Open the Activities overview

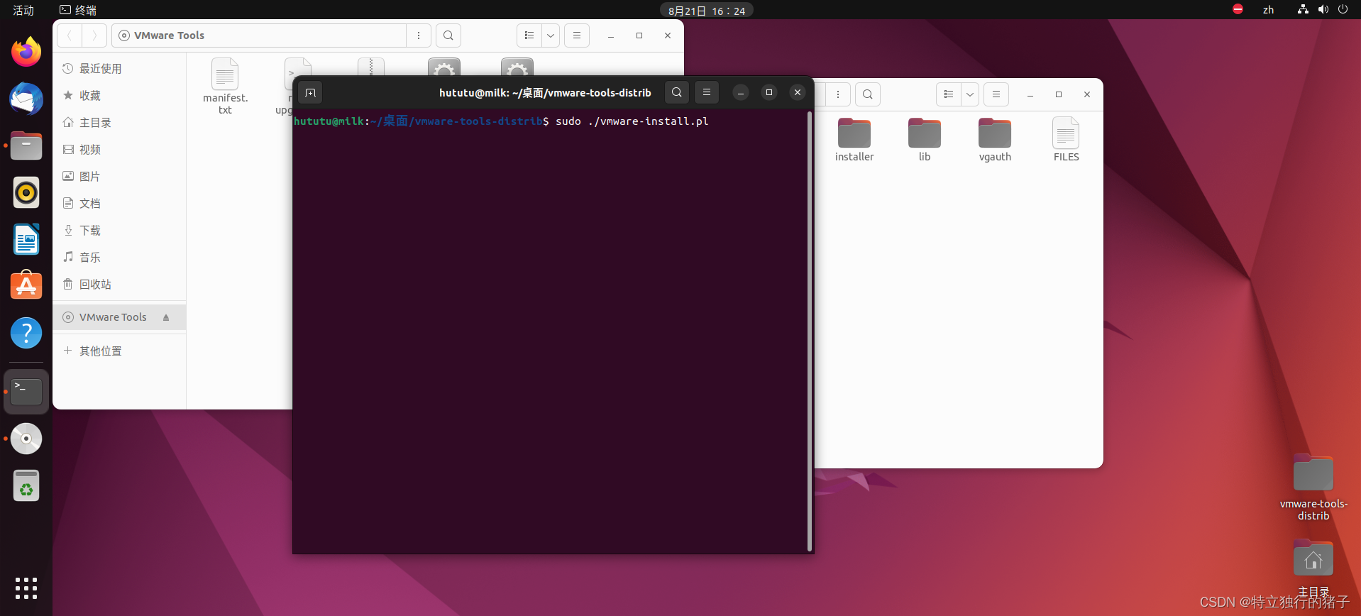[x=23, y=10]
